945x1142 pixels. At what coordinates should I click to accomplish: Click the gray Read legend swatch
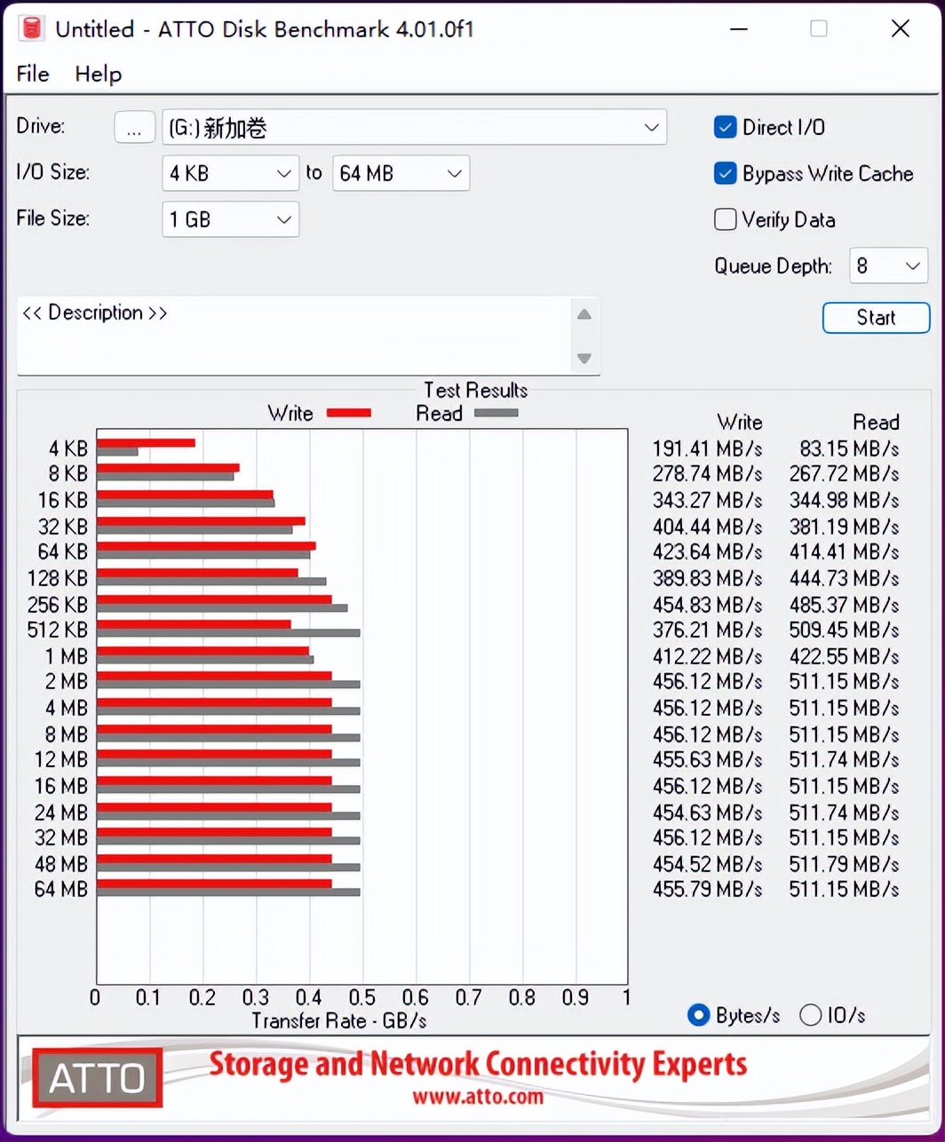496,413
